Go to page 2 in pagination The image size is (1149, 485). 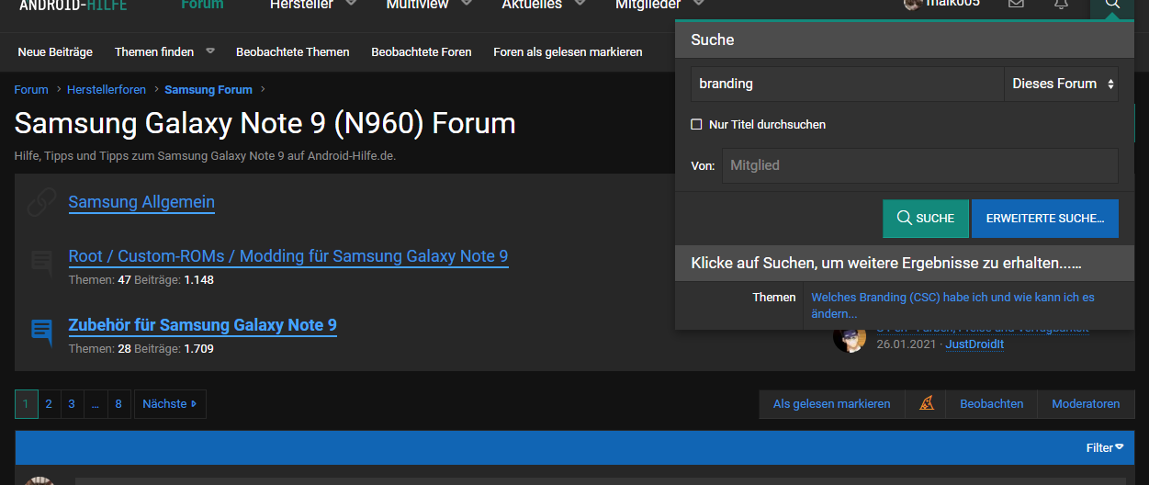tap(50, 404)
